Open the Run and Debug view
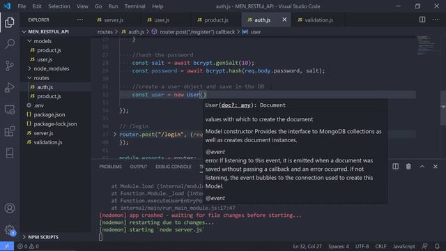 pos(10,88)
